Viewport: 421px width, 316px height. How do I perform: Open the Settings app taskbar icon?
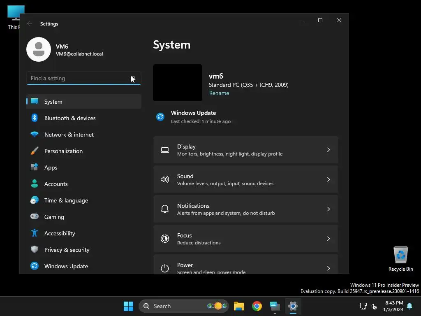(x=293, y=306)
